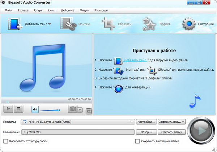Open the Эффект stars icon
Screen dimensions: 217x152
pyautogui.click(x=149, y=24)
